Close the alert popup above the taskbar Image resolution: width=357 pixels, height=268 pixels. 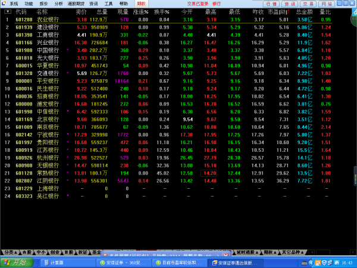tap(226, 255)
